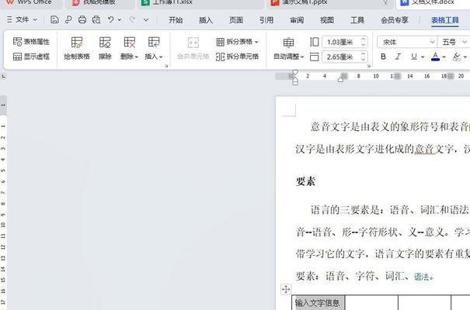
Task: Open the 拆分表格 split table dropdown
Action: [x=237, y=42]
